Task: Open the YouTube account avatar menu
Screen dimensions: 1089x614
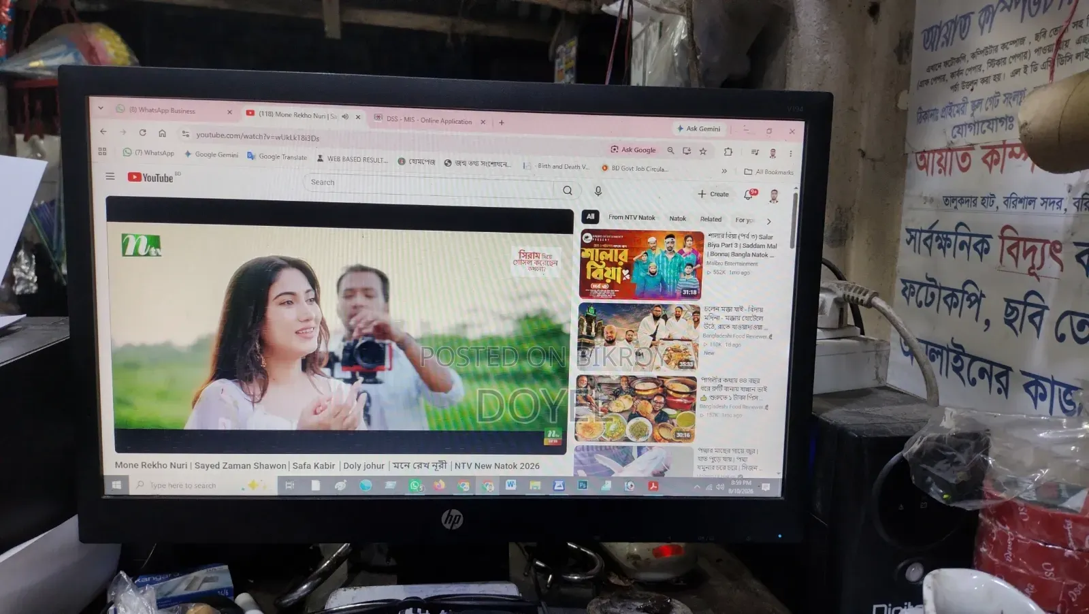Action: click(x=774, y=196)
